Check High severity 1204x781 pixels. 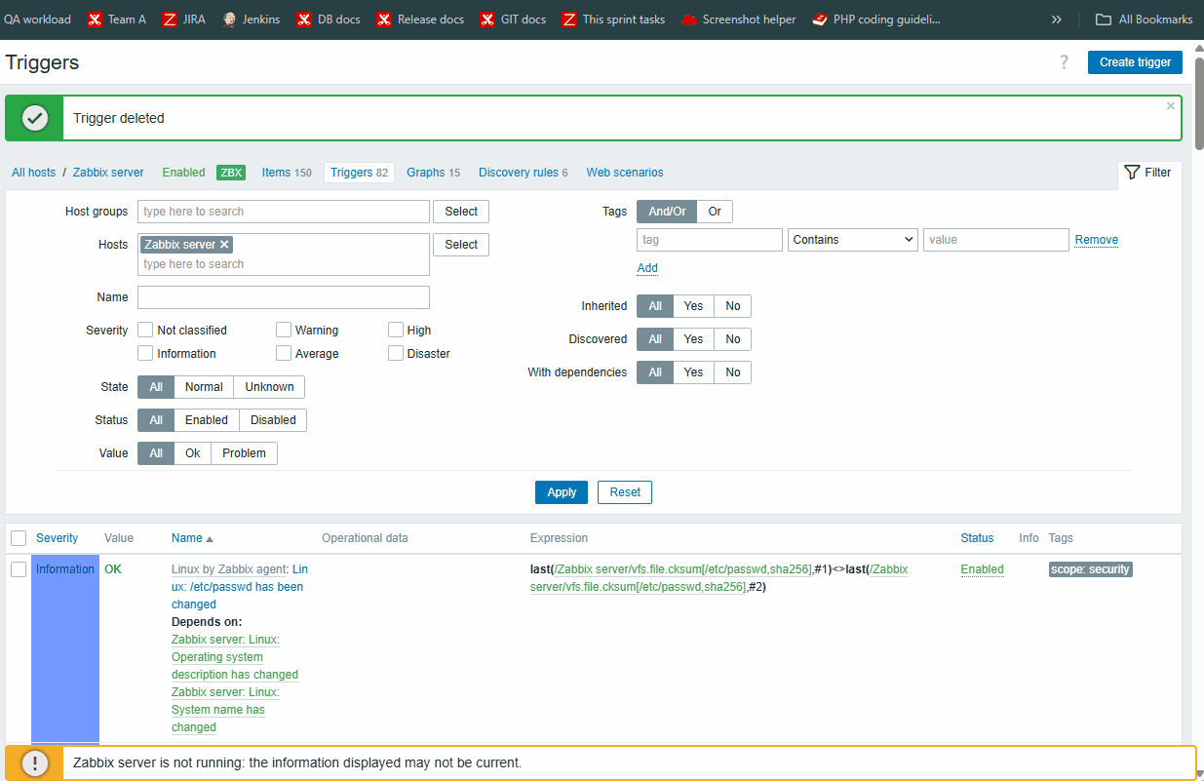(396, 331)
